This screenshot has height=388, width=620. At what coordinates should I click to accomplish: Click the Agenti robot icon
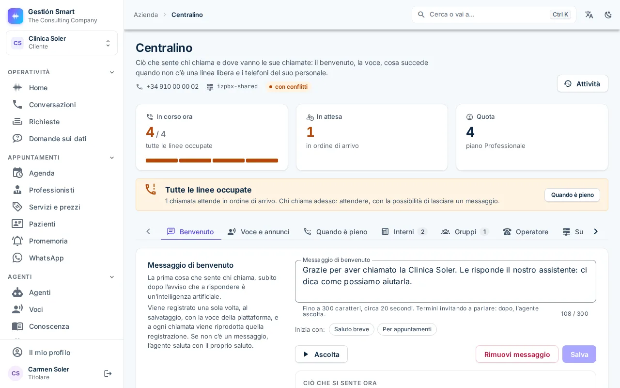(x=17, y=292)
